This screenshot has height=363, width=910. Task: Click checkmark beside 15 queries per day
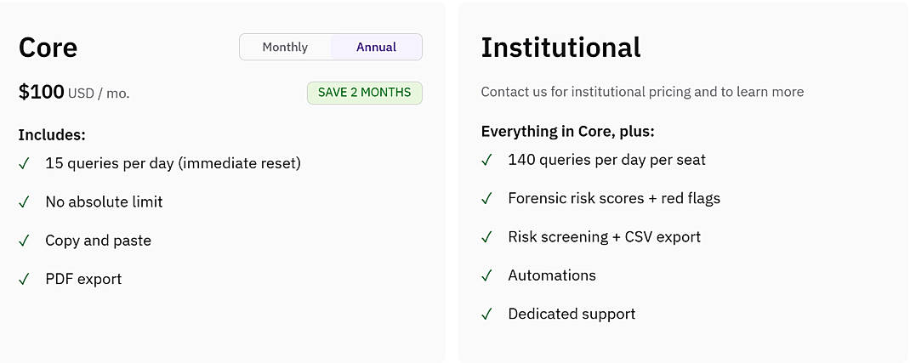coord(24,164)
